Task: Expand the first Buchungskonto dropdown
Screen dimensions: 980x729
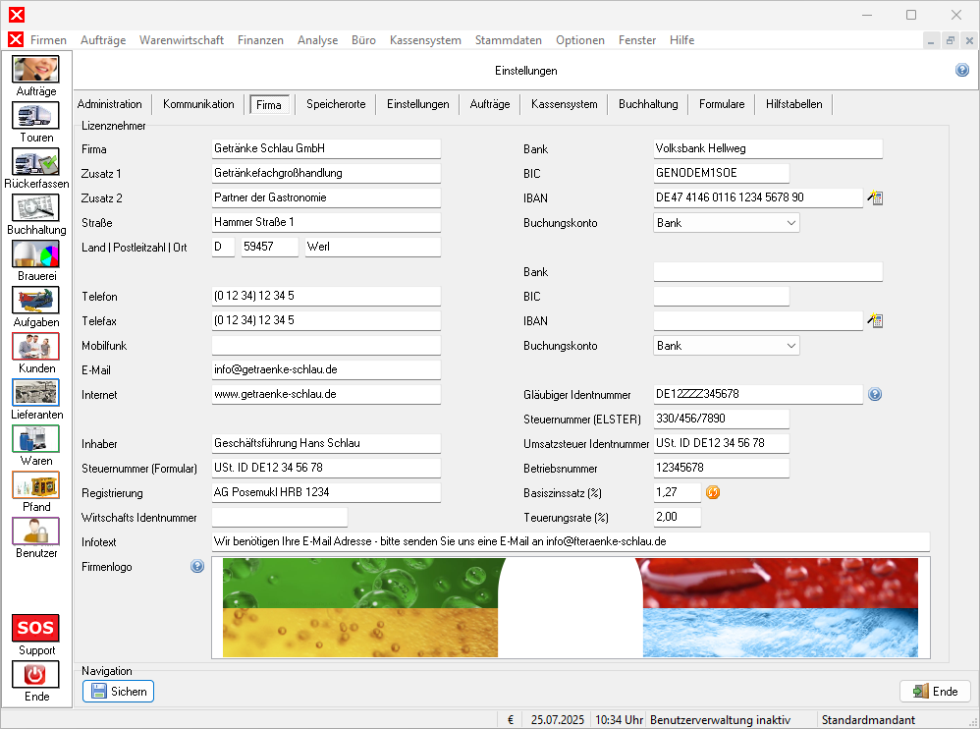Action: pyautogui.click(x=791, y=223)
